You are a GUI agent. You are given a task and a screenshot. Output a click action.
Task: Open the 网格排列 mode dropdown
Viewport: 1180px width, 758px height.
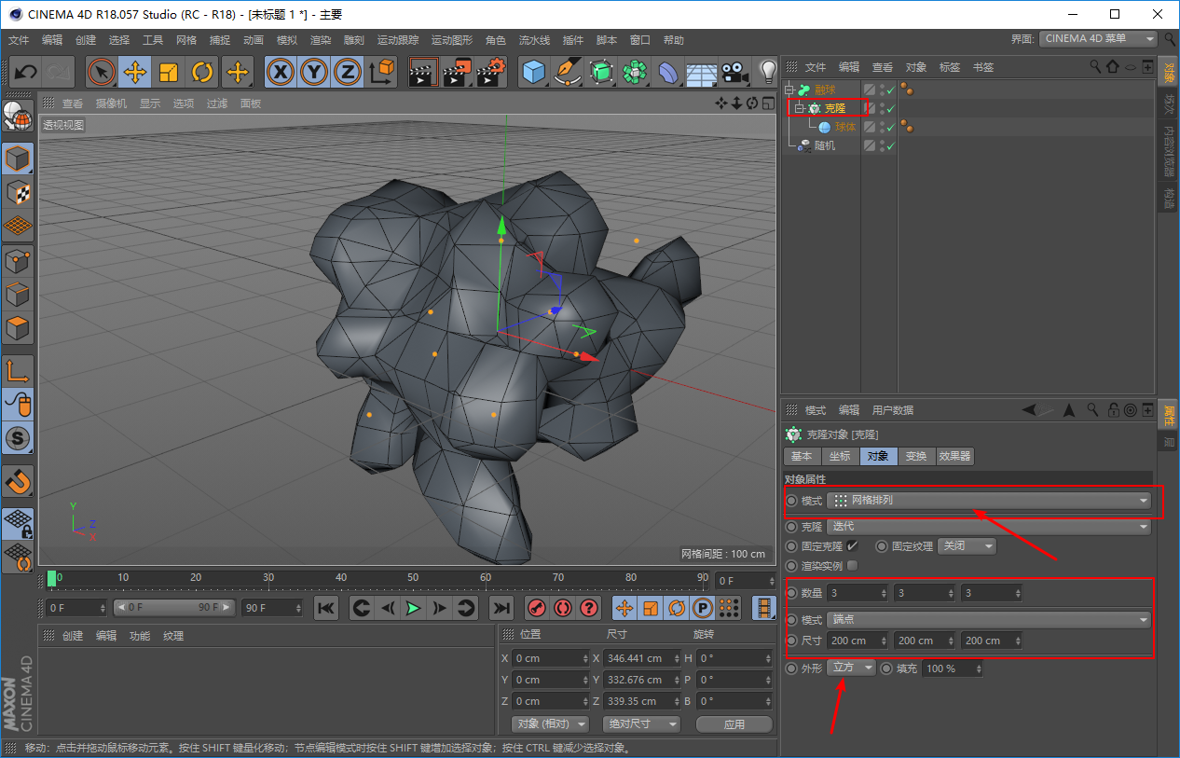coord(989,501)
